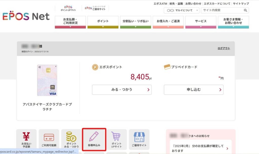Click the プリペイドカード heading text
Image resolution: width=259 pixels, height=154 pixels.
click(x=184, y=67)
